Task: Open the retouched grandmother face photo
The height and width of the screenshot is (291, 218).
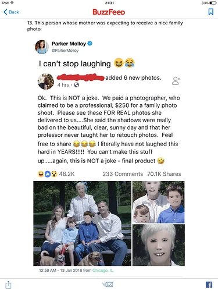Action: click(159, 245)
